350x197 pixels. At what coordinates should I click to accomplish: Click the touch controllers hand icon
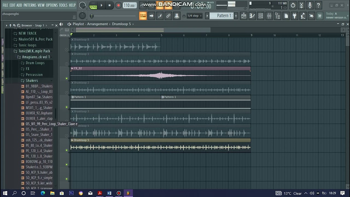click(311, 16)
